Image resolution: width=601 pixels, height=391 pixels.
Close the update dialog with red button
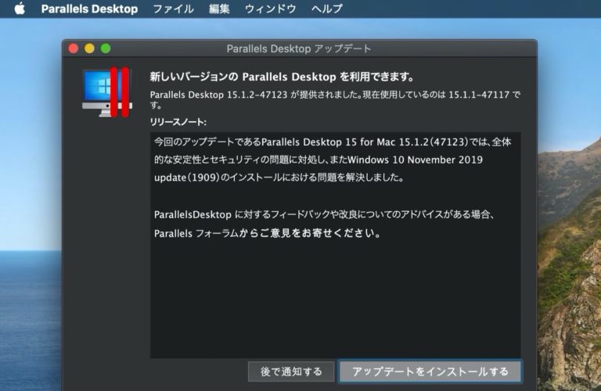(x=74, y=48)
